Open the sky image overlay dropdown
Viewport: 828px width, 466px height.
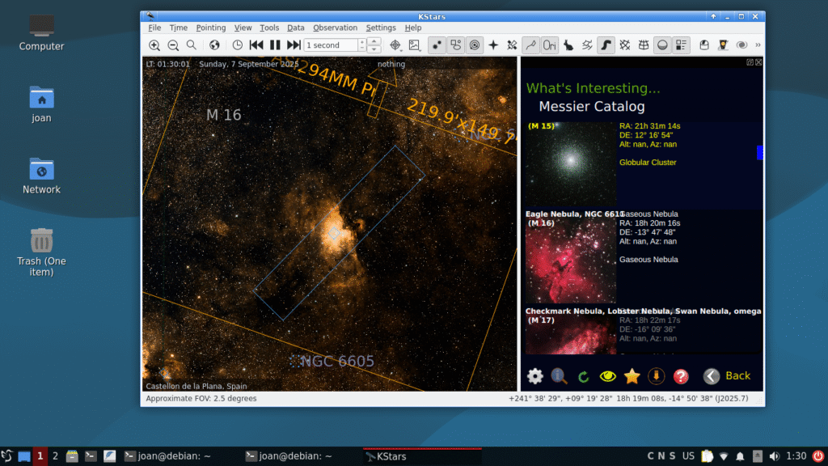click(x=415, y=45)
